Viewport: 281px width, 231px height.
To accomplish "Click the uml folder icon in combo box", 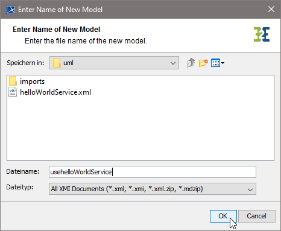I will (x=57, y=63).
